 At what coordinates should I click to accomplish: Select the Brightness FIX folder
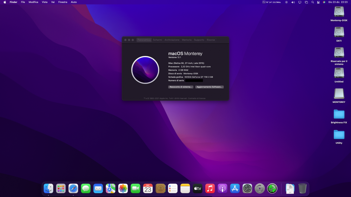[x=339, y=114]
